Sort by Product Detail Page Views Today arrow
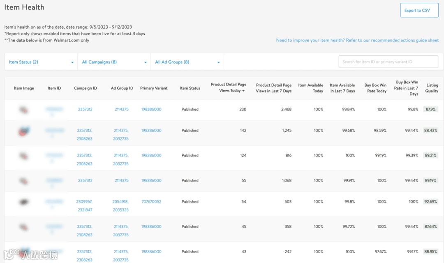The image size is (444, 263). pos(243,91)
